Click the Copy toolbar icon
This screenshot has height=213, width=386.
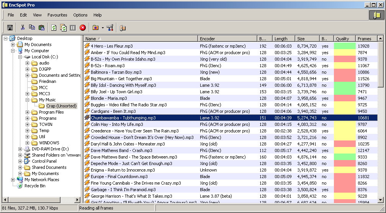[x=32, y=28]
